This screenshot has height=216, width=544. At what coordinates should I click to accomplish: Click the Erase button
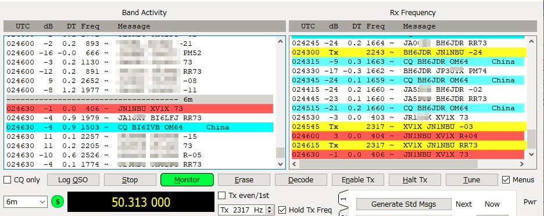[x=244, y=180]
